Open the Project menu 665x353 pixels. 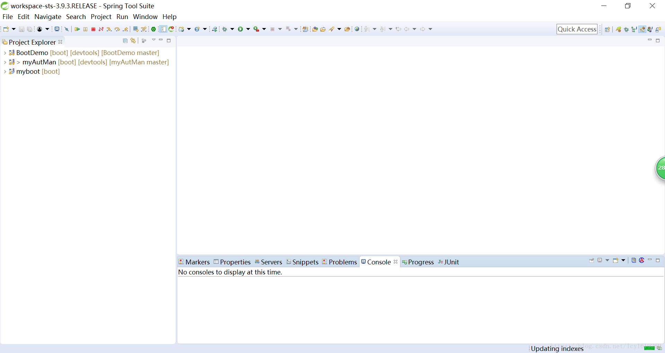point(101,17)
